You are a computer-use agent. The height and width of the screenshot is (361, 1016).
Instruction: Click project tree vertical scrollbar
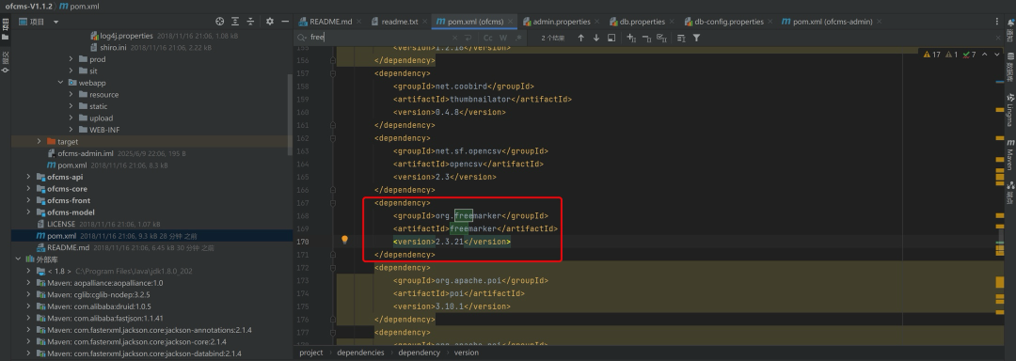pyautogui.click(x=290, y=115)
